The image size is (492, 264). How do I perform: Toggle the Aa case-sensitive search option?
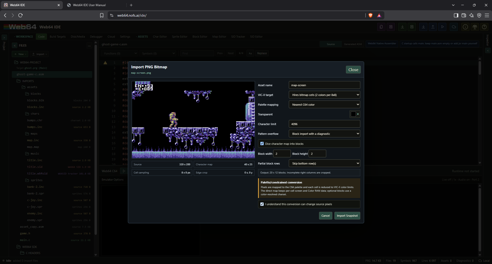(x=250, y=53)
